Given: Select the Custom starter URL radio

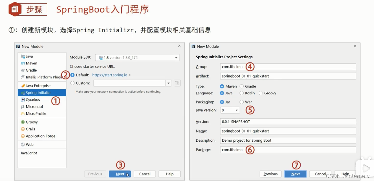Looking at the screenshot, I should click(x=73, y=83).
